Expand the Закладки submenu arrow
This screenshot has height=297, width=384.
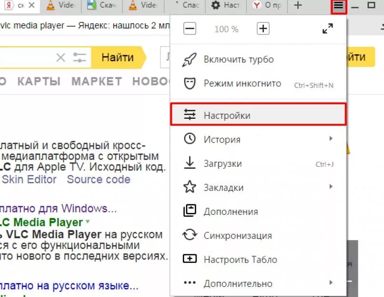(331, 187)
